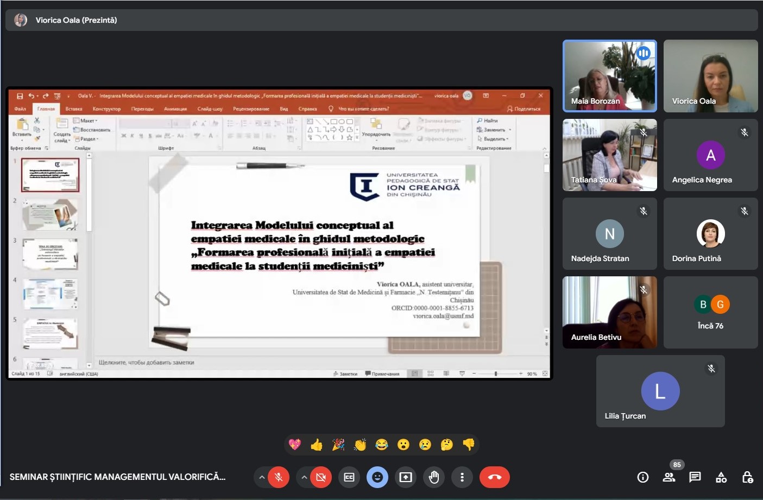Open the activities icon
The width and height of the screenshot is (763, 500).
[721, 477]
